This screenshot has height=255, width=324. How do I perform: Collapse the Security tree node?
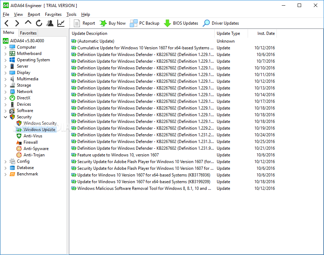click(x=5, y=117)
